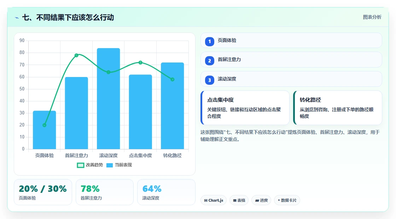Click the trend line point above 首屏注意力

pos(76,55)
